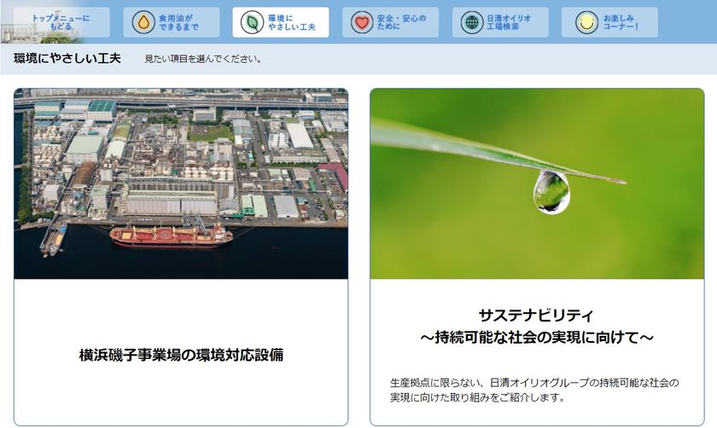
Task: Open the 安全・安心のために section
Action: (391, 22)
